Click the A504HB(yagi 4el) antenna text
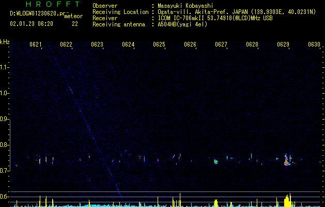325x207 pixels. click(x=182, y=24)
